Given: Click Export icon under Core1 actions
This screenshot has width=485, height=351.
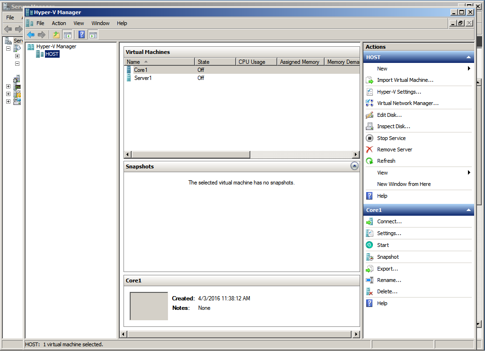Looking at the screenshot, I should [370, 269].
